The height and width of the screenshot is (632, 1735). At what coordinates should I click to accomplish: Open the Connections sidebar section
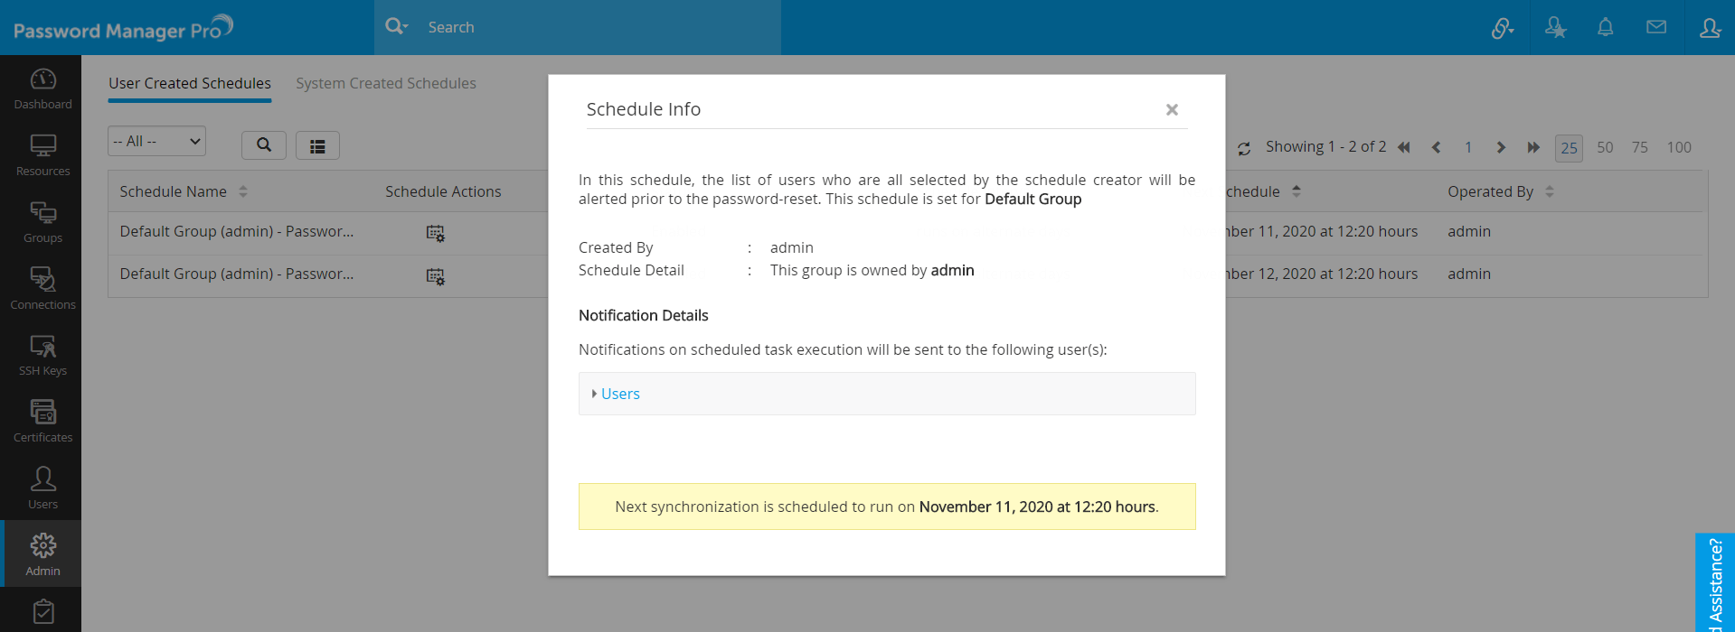coord(42,288)
